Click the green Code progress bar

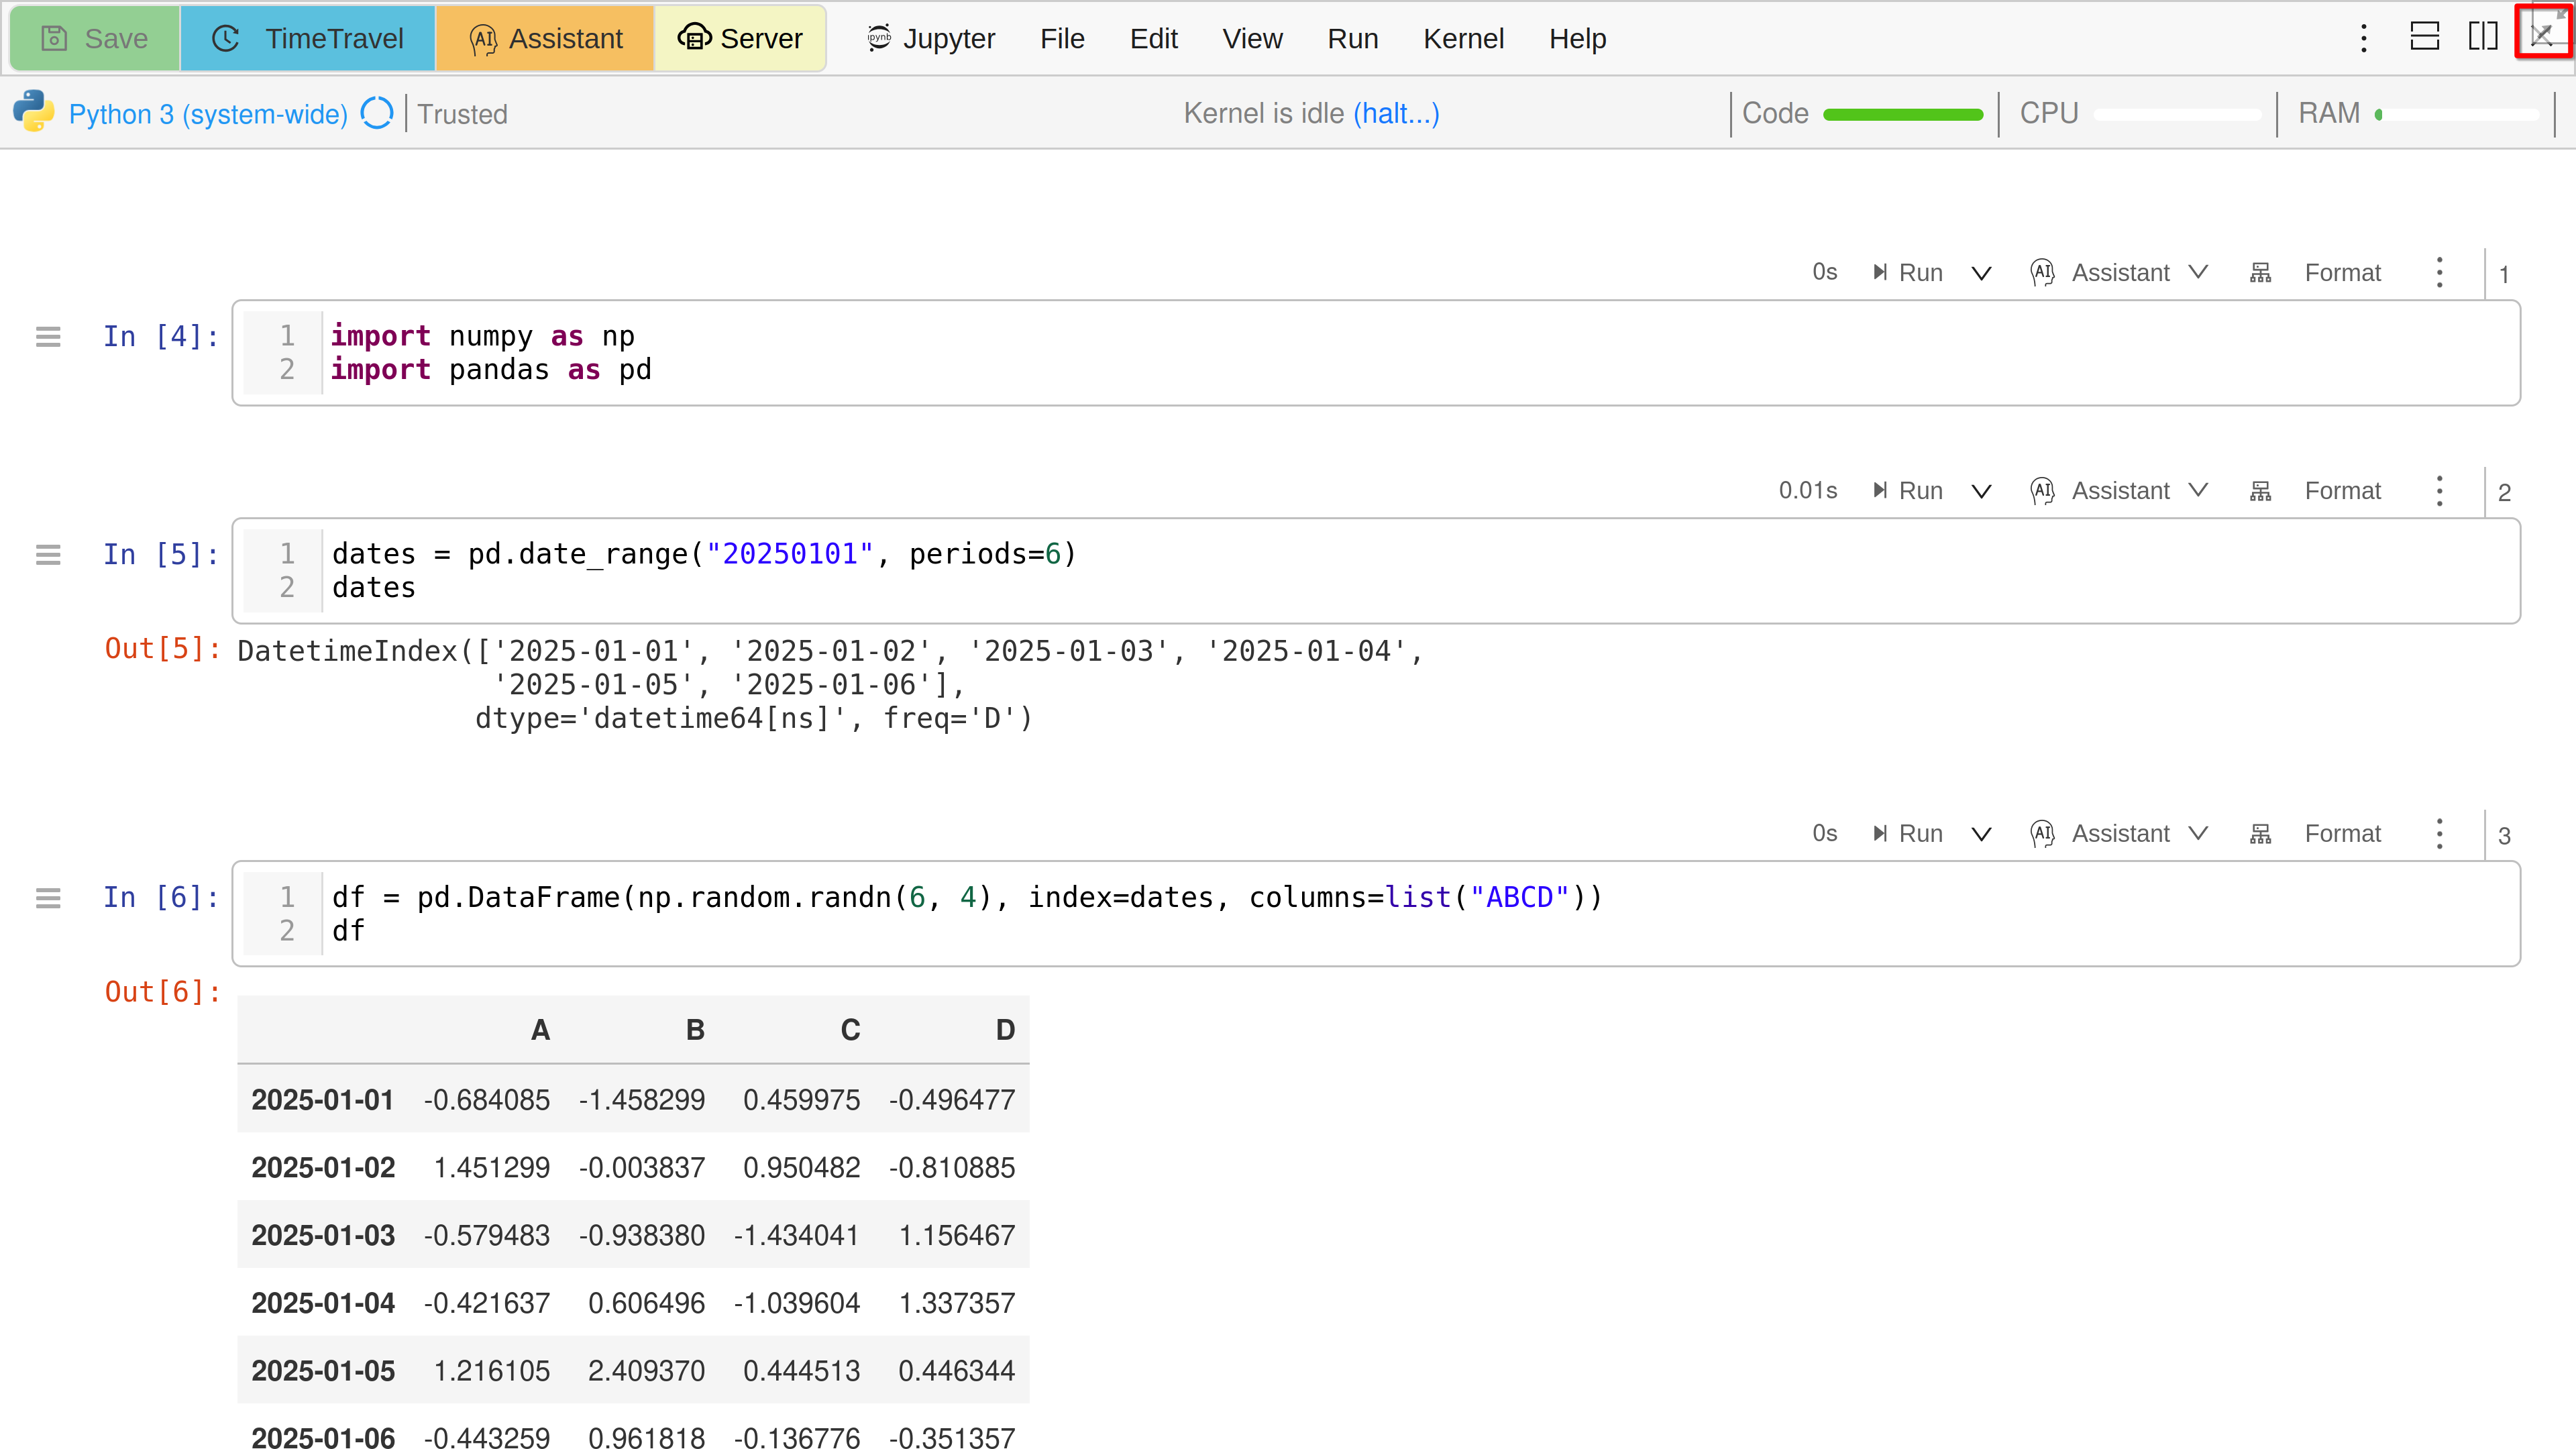coord(1902,114)
